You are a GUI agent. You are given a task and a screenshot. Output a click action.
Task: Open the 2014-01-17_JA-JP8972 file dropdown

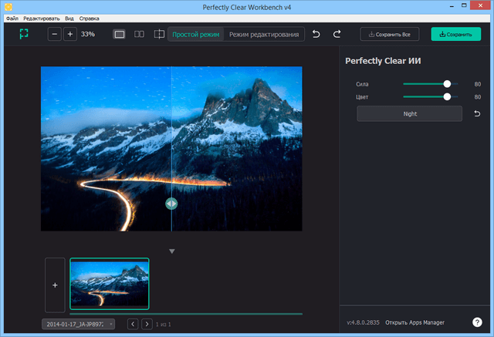78,325
